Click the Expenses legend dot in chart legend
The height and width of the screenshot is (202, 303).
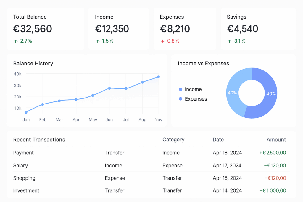coord(180,99)
